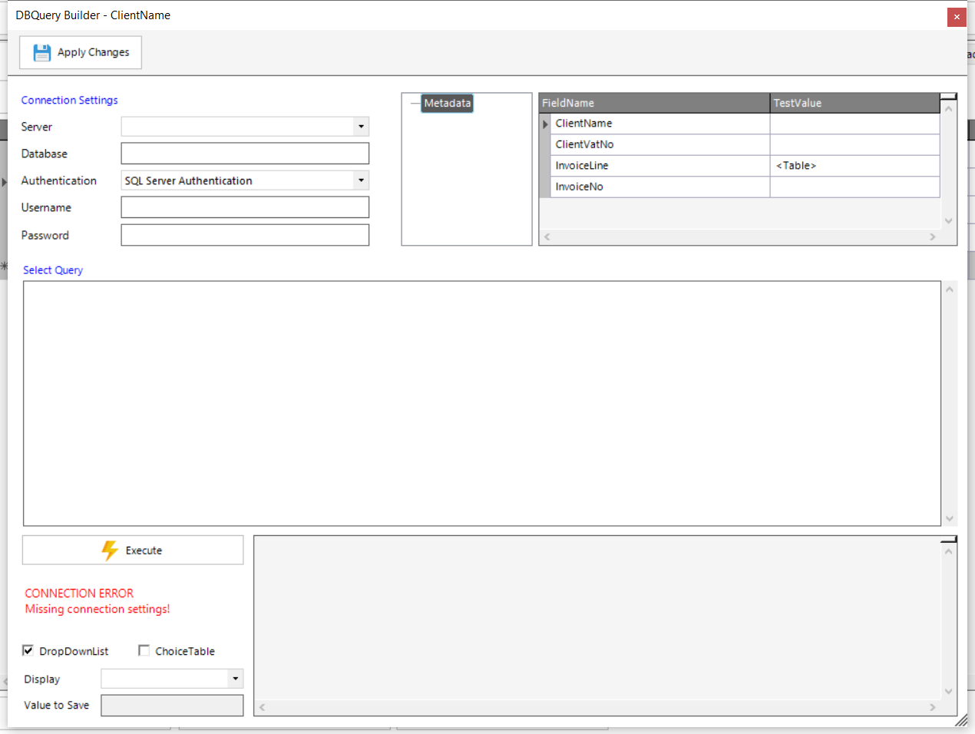Click the TestValue column header
The image size is (975, 734).
pos(854,103)
